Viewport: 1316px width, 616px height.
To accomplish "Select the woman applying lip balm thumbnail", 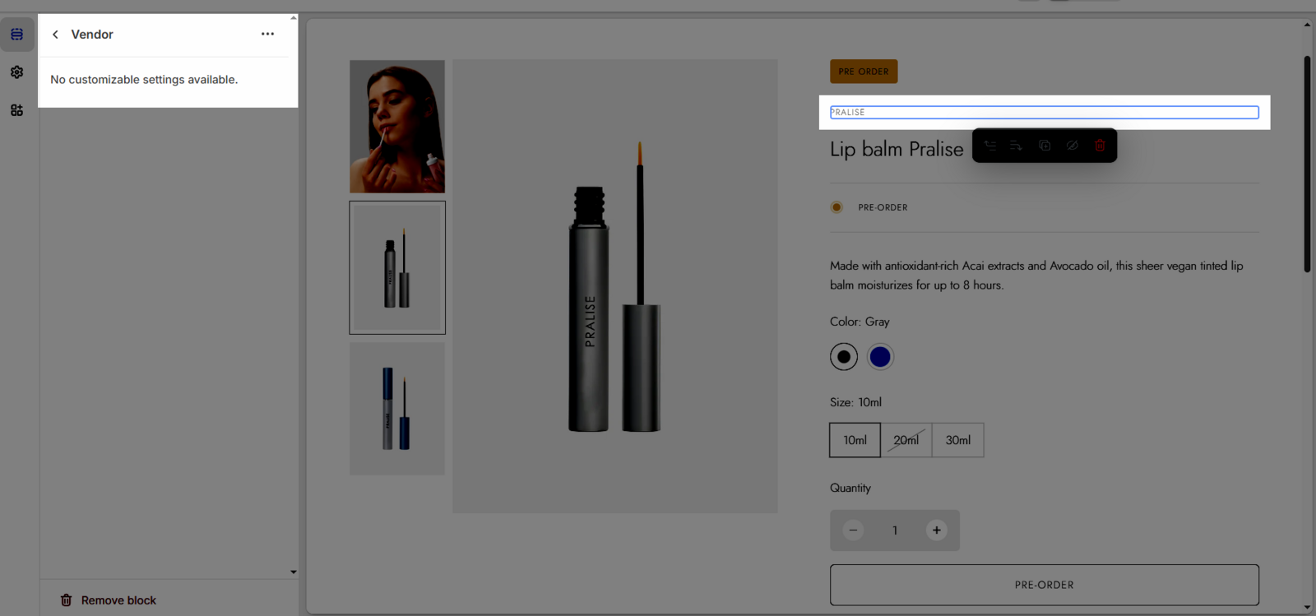I will point(397,127).
